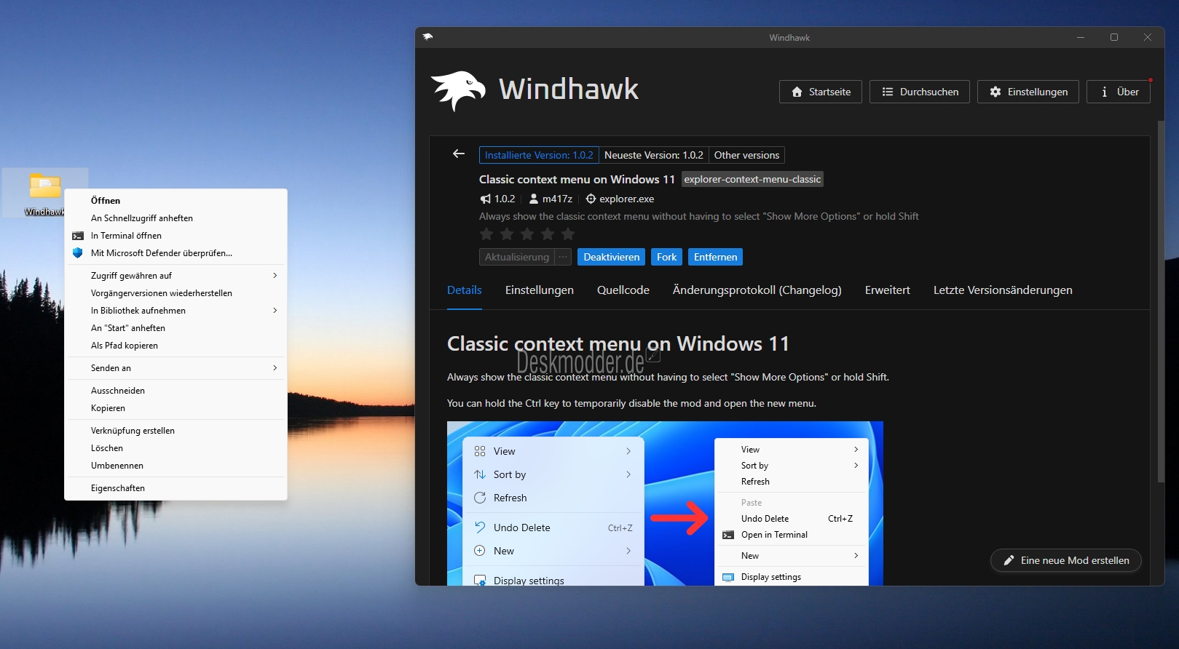Select Kopieren in the context menu
The width and height of the screenshot is (1179, 649).
(x=176, y=408)
